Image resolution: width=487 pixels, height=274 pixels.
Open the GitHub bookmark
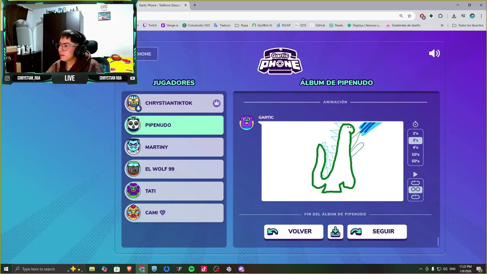(x=317, y=25)
